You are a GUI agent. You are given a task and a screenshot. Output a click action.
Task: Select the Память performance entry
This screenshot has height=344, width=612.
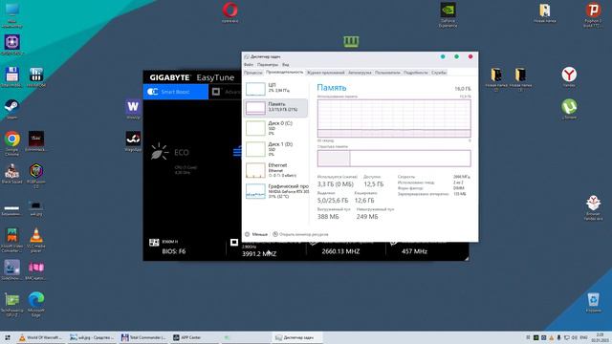tap(275, 108)
